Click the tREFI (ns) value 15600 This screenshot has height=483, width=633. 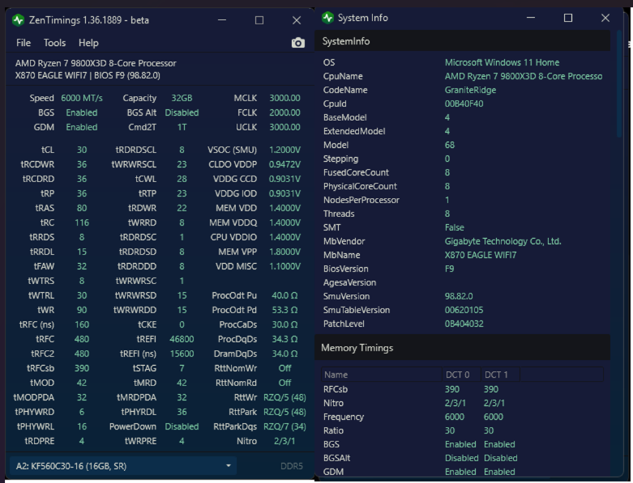point(182,354)
